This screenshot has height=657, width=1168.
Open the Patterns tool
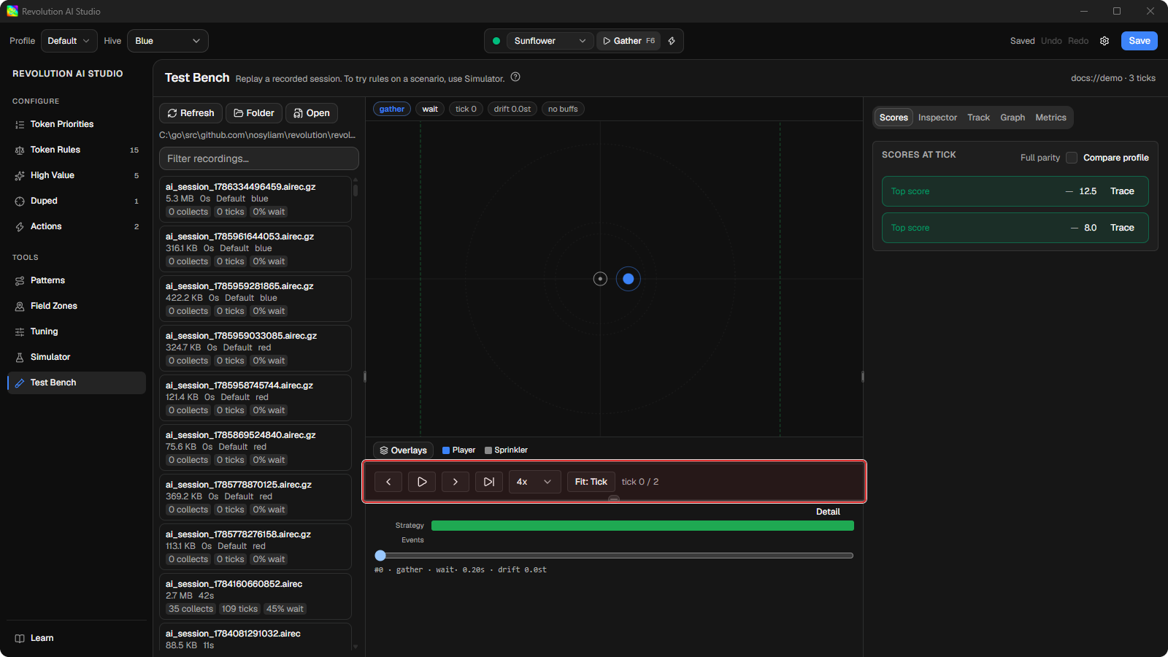pos(77,280)
